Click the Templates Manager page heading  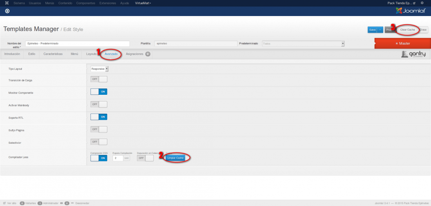point(31,29)
